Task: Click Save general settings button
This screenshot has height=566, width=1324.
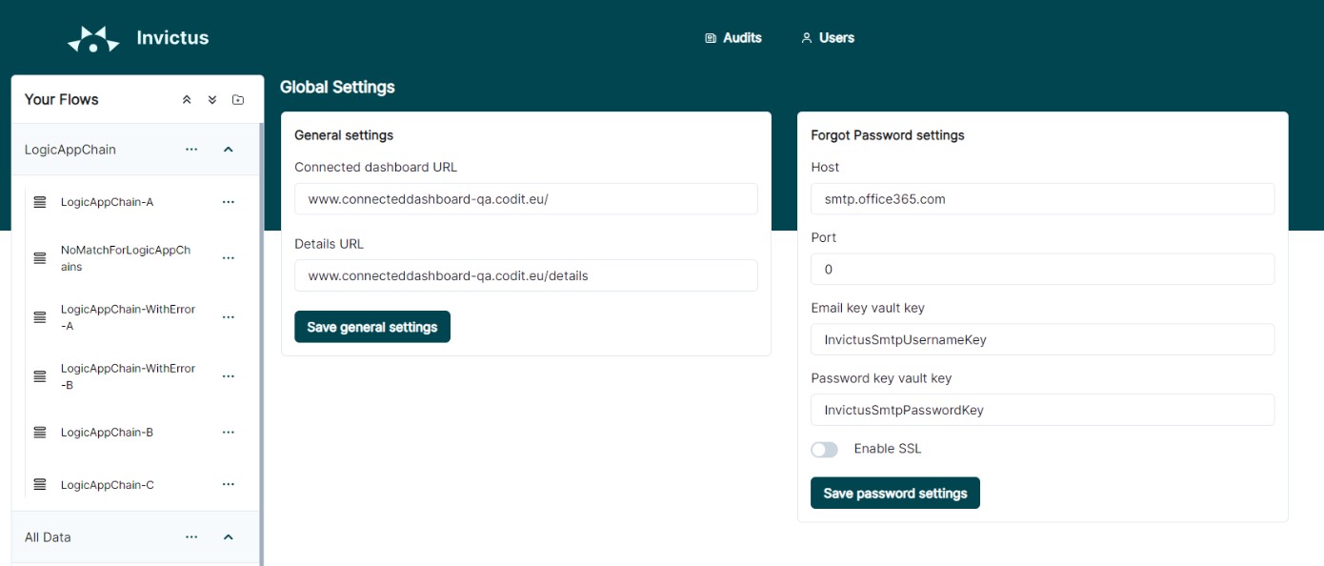Action: (x=371, y=326)
